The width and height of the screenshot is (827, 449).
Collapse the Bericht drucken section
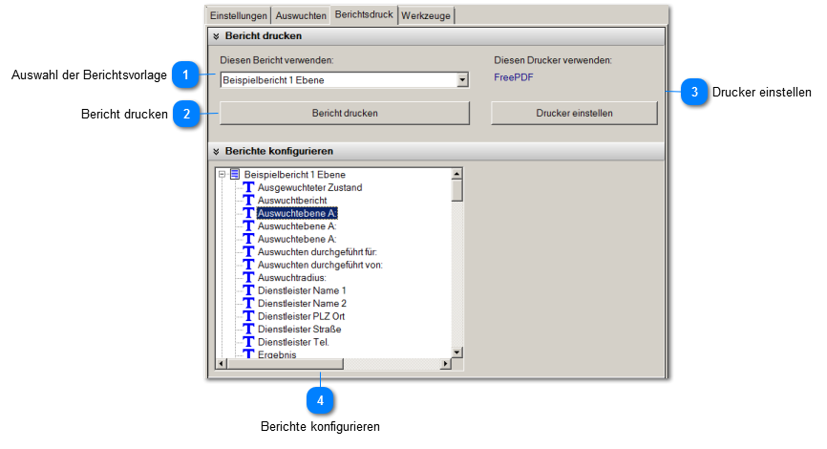(x=217, y=36)
